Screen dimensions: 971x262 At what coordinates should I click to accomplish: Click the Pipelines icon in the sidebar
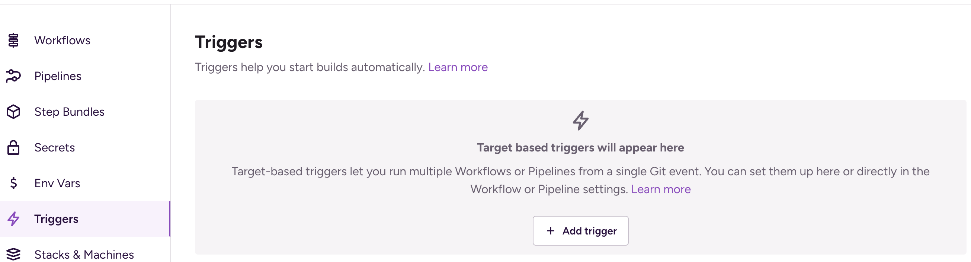point(13,76)
